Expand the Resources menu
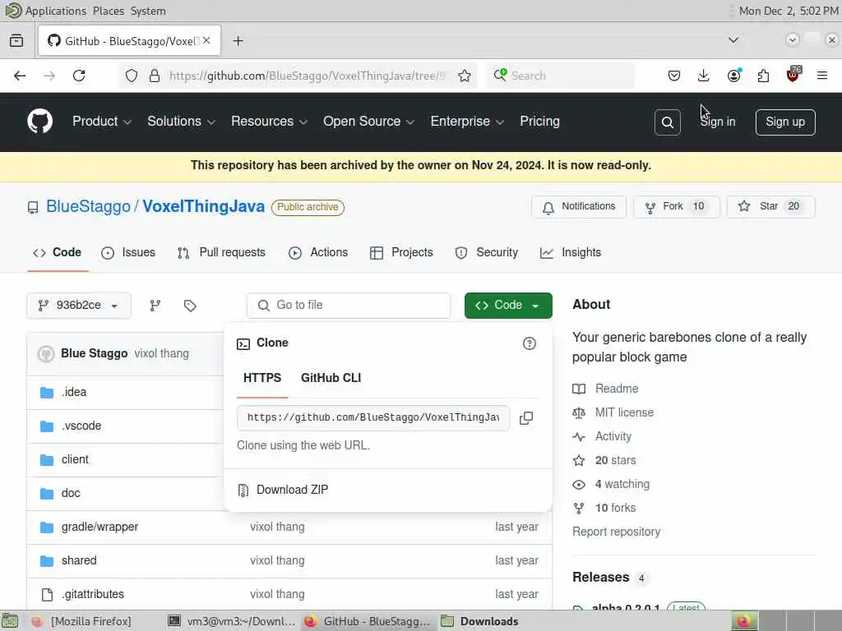Viewport: 842px width, 631px height. (x=269, y=122)
